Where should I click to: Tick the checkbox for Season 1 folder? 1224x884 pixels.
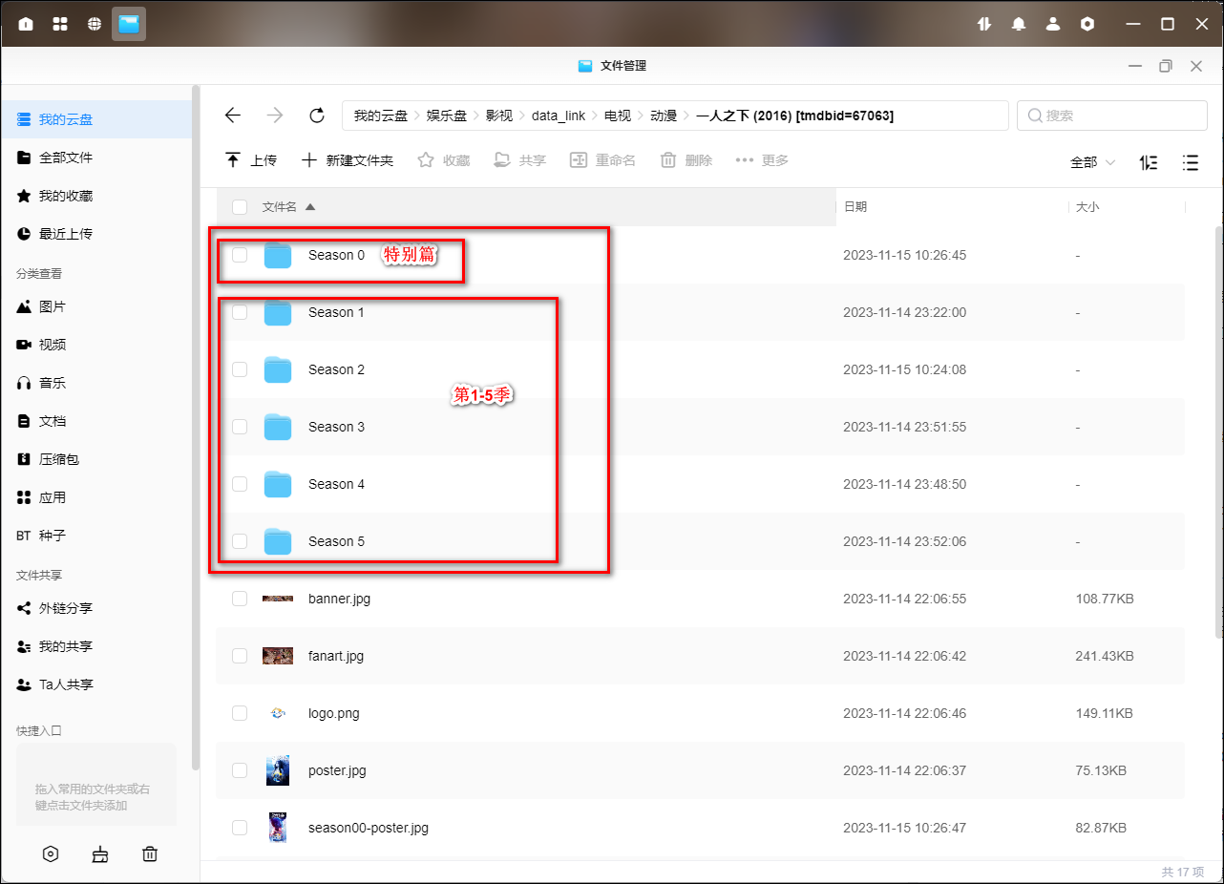(240, 312)
